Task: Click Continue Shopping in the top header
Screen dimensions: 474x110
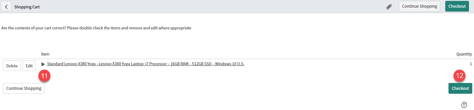Action: click(x=420, y=6)
